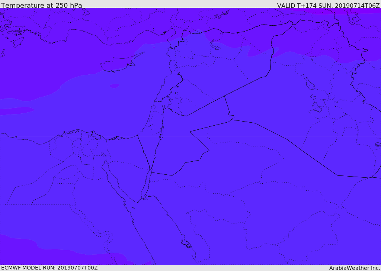Click the 'ECMWF MODEL RUN: 20190707T00Z' text
The image size is (381, 271).
(x=49, y=268)
